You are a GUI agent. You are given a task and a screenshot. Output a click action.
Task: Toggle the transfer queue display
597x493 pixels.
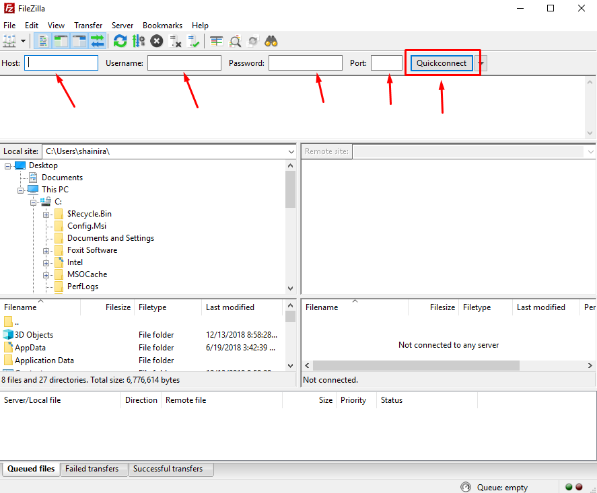pyautogui.click(x=98, y=41)
